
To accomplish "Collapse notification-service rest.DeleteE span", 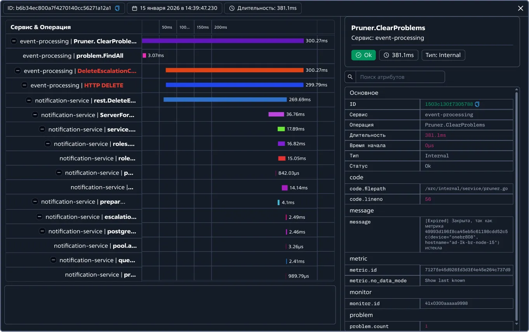I will (29, 100).
